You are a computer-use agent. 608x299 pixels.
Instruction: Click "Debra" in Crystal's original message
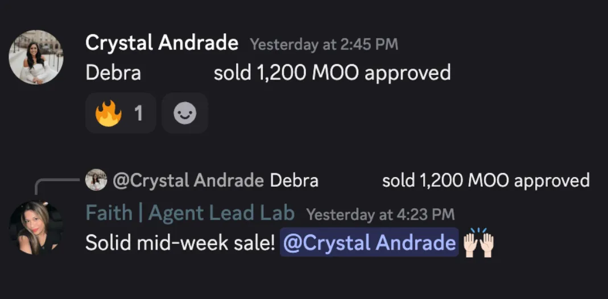[x=113, y=73]
